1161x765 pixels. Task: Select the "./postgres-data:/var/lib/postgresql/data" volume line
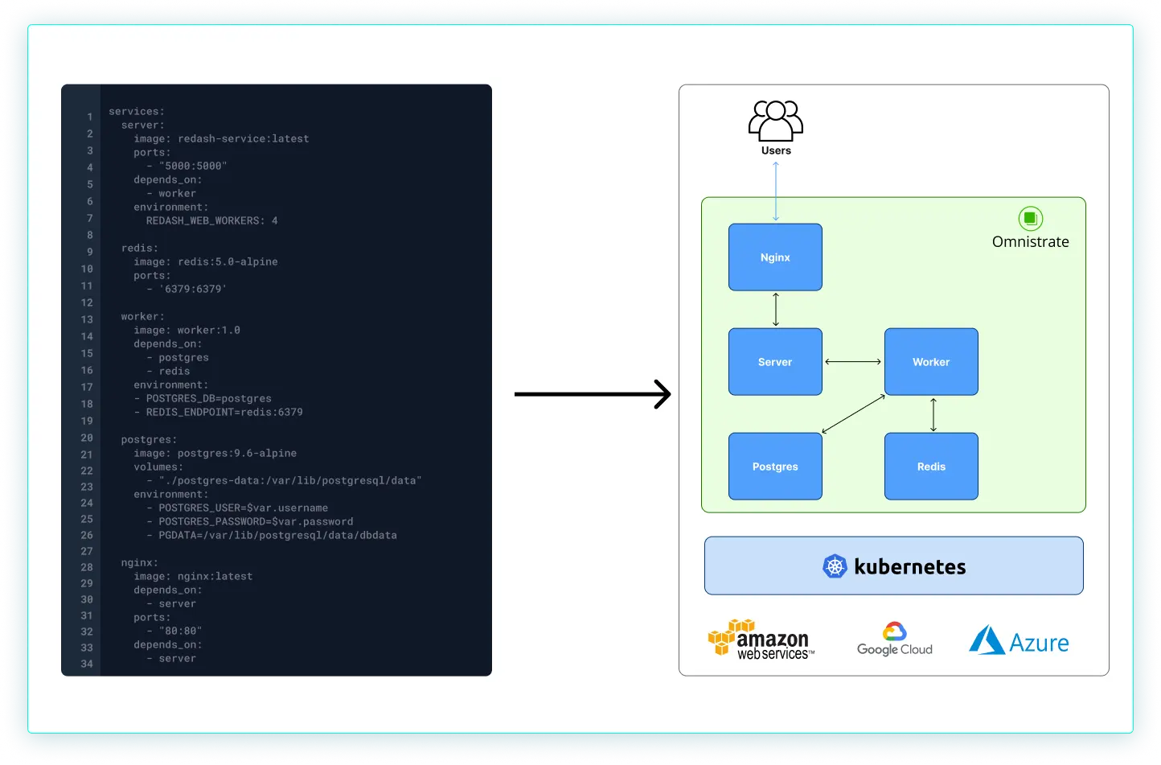pos(284,481)
